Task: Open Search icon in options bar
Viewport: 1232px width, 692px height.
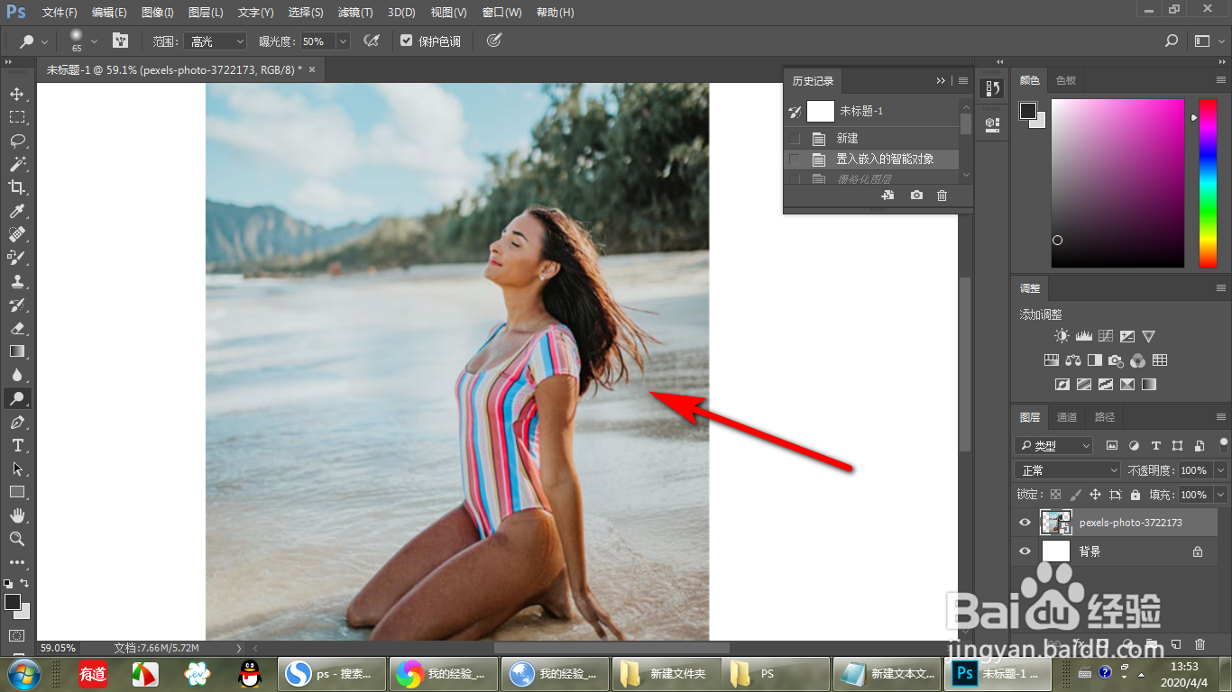Action: (1172, 41)
